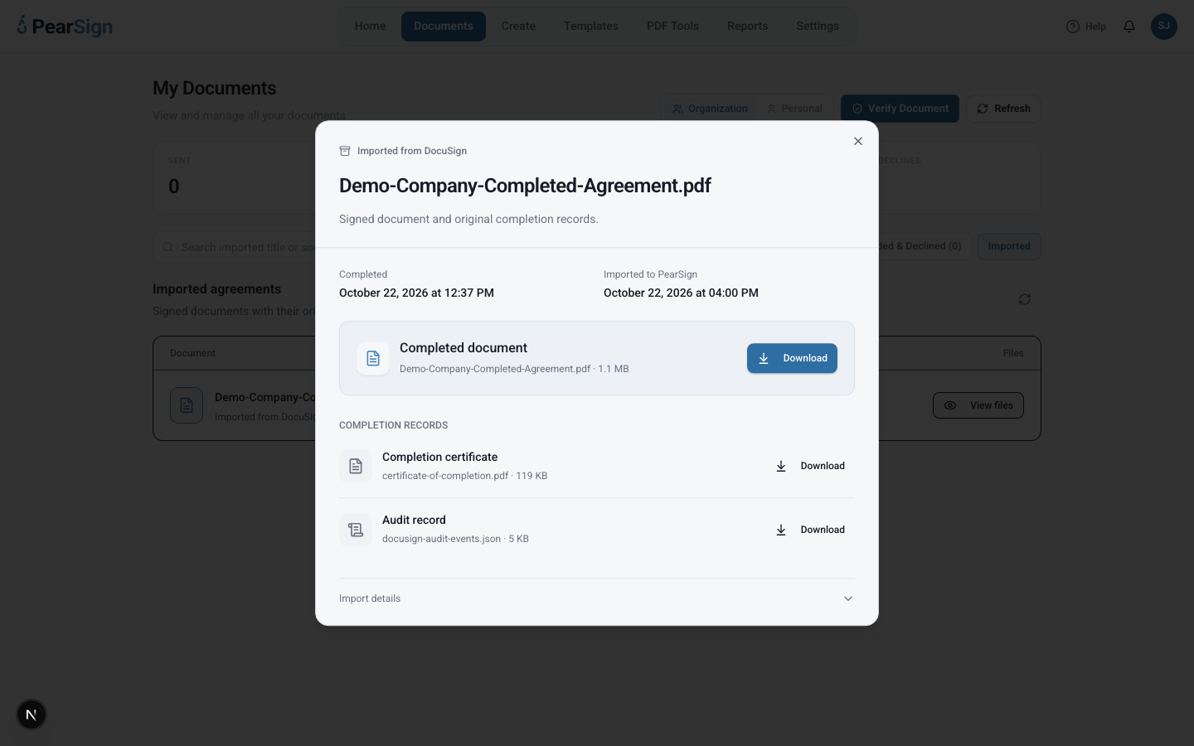Switch to Personal view
Screen dimensions: 1194x746
click(794, 109)
